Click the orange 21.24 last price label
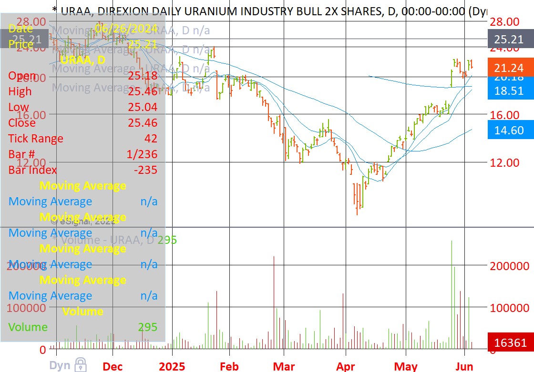Image resolution: width=534 pixels, height=372 pixels. point(511,68)
